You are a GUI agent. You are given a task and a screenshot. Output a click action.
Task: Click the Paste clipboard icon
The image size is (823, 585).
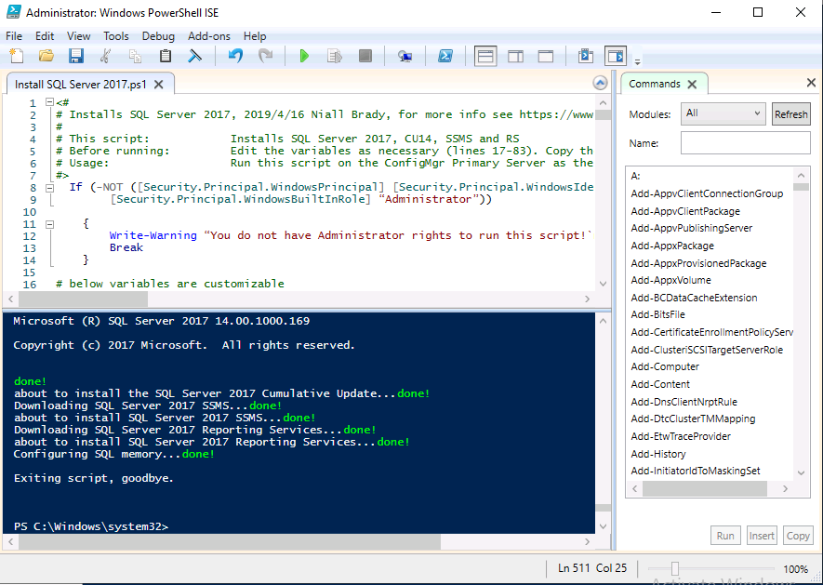(165, 56)
